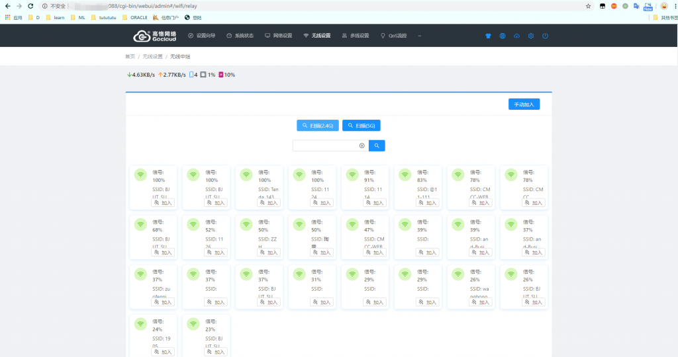Click the wifi icon on the 47% signal card
The height and width of the screenshot is (357, 678).
coord(352,224)
